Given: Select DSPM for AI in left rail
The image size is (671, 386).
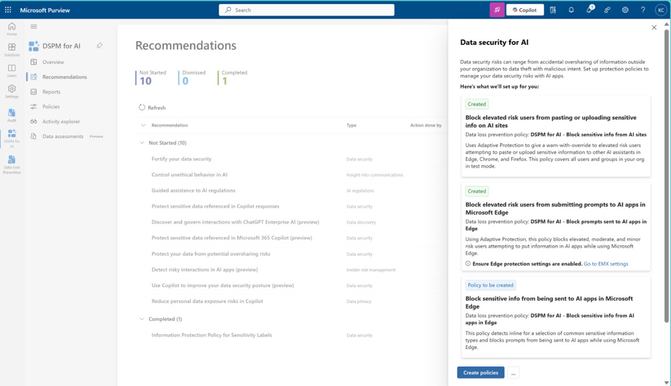Looking at the screenshot, I should coord(12,138).
